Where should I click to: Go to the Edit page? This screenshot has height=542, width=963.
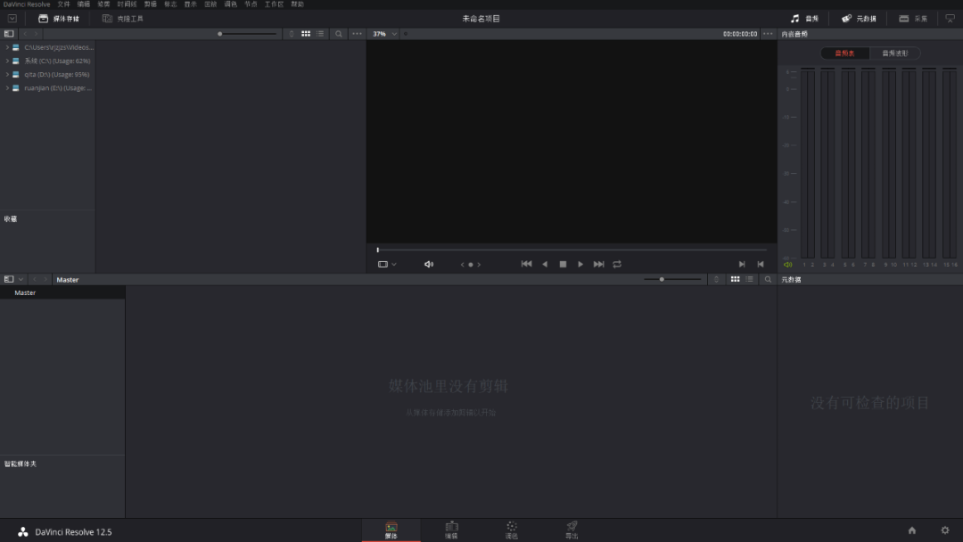[451, 530]
